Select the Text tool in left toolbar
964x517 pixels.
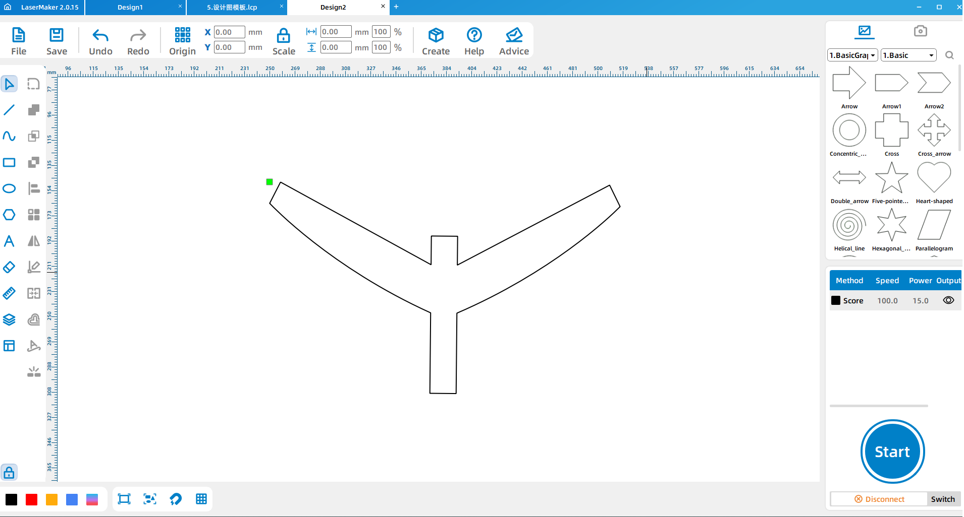[9, 241]
